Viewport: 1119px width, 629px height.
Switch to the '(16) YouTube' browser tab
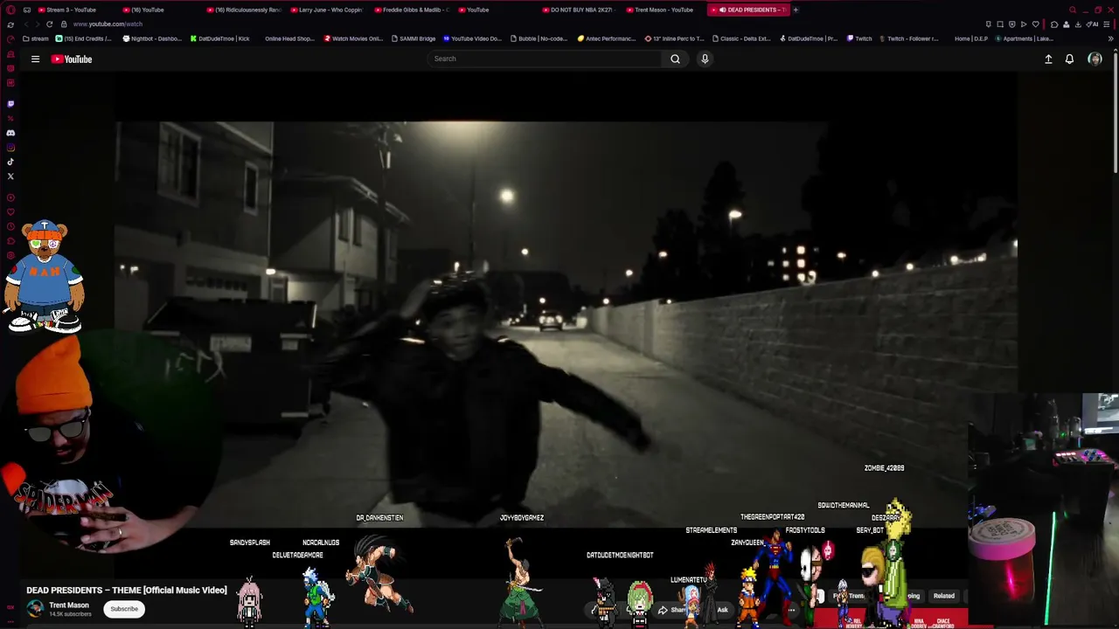147,10
